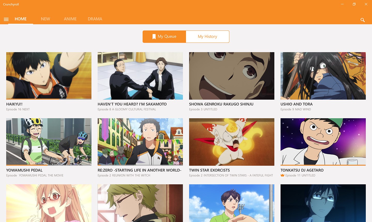Screen dimensions: 372x222
Task: Open the Haikyu!! episode thumbnail
Action: click(49, 75)
